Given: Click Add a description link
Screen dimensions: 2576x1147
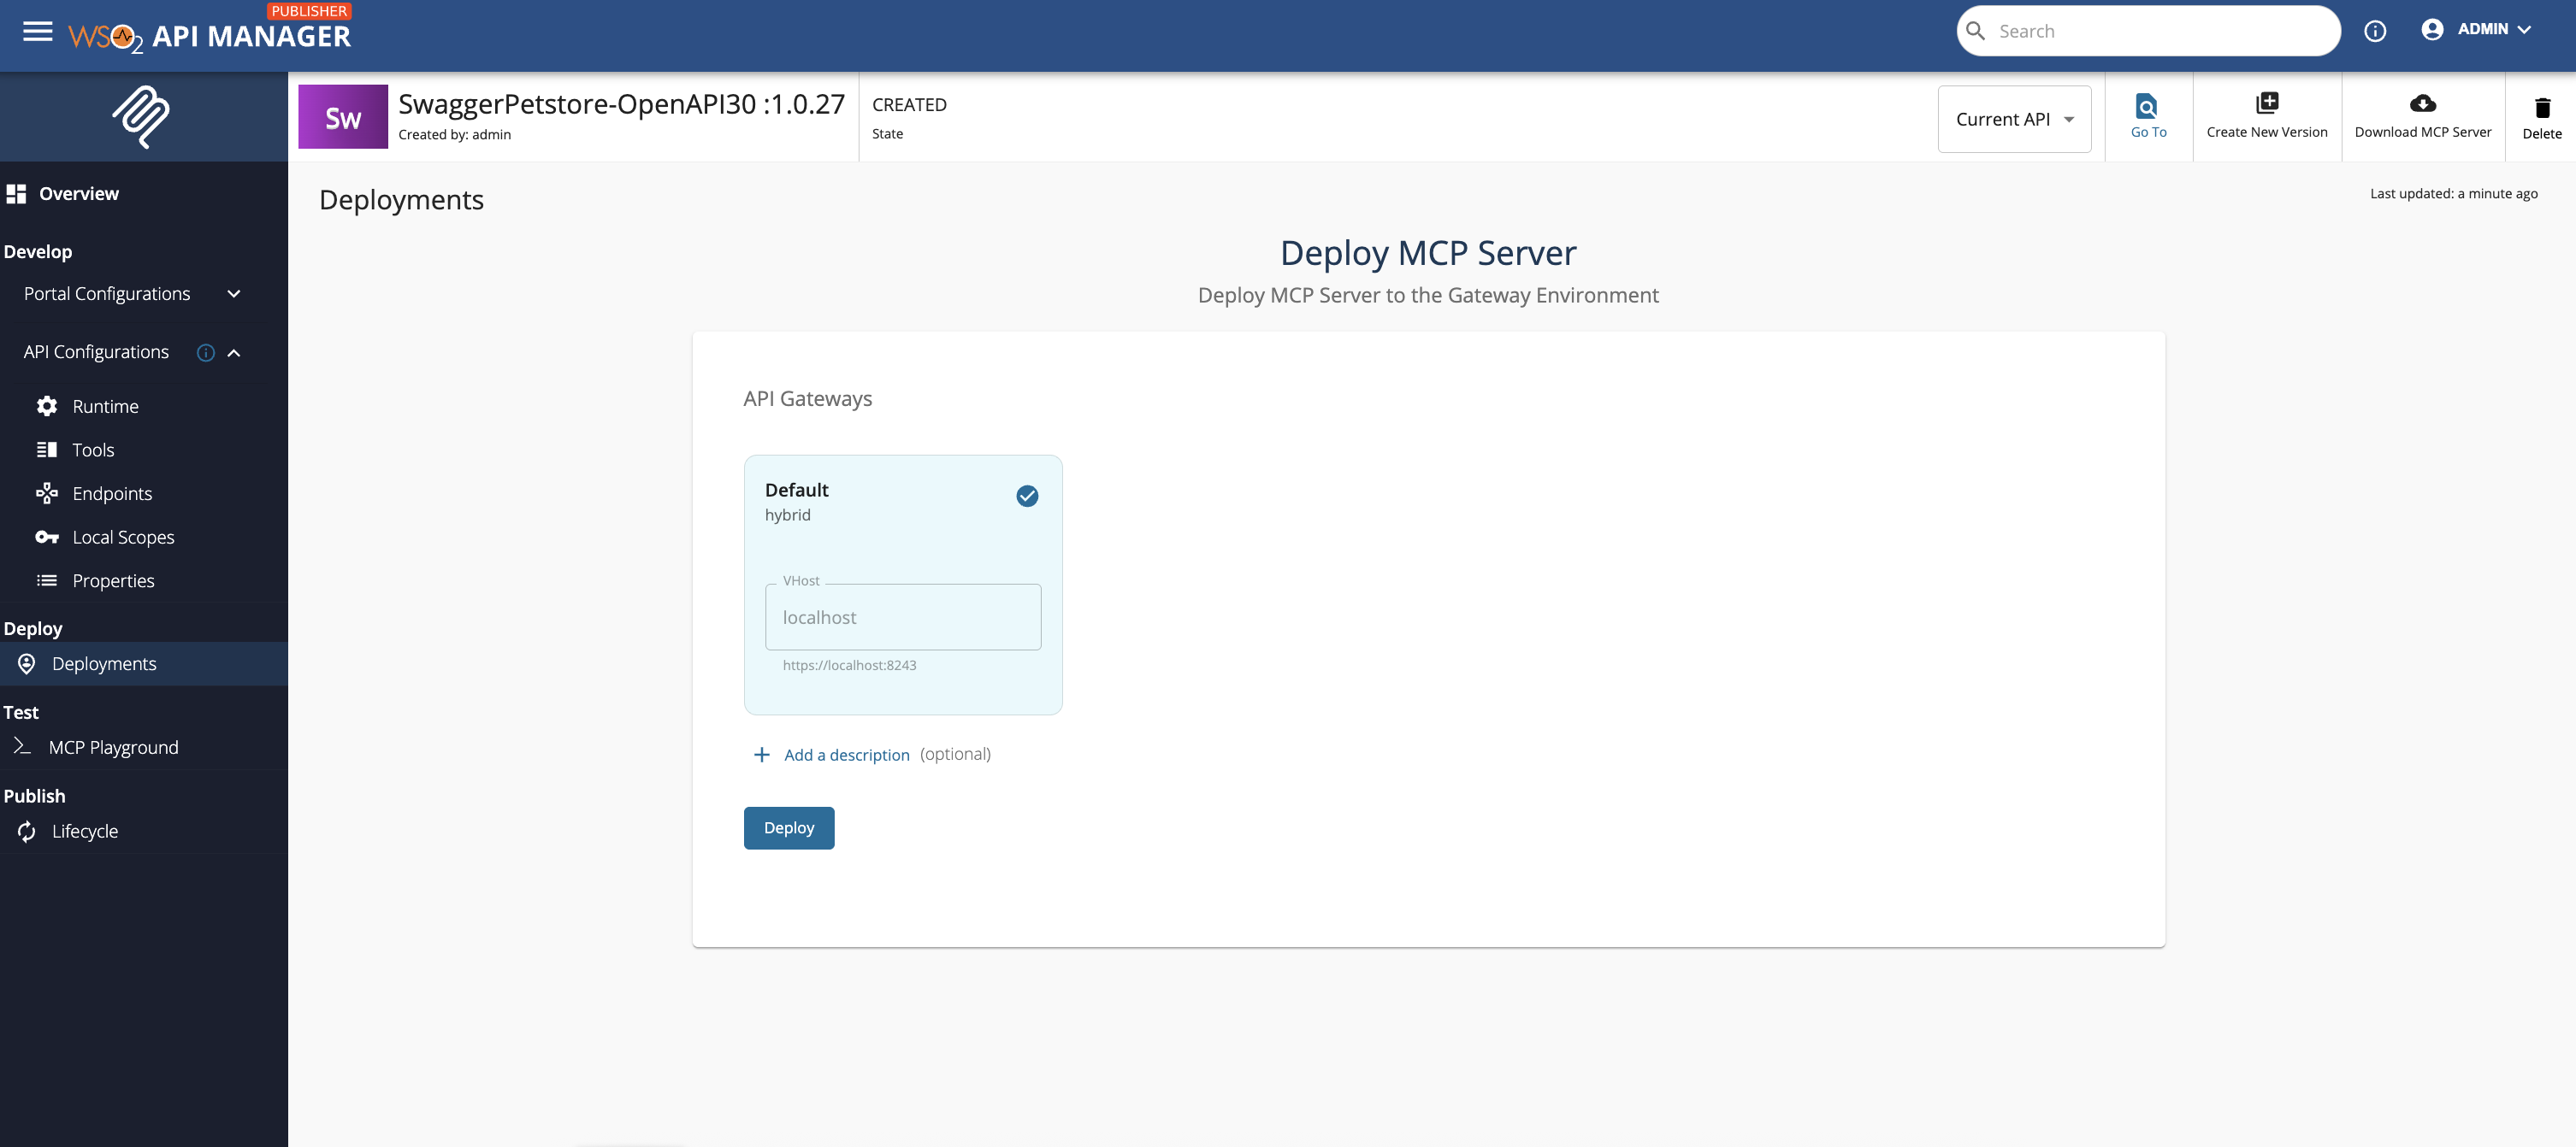Looking at the screenshot, I should [846, 755].
